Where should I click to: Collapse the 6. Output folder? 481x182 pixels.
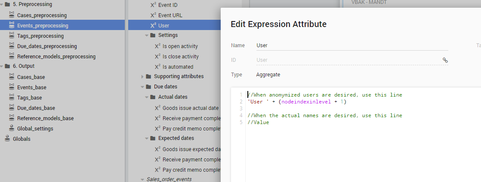pyautogui.click(x=3, y=67)
